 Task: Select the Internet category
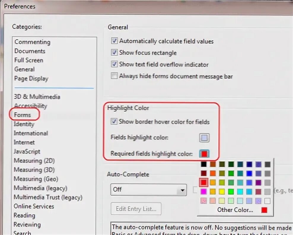click(24, 142)
